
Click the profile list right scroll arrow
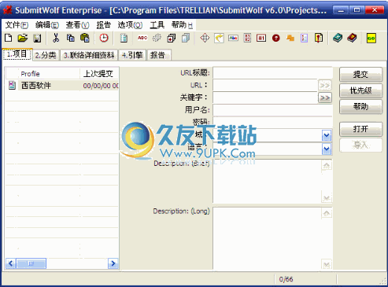(113, 263)
